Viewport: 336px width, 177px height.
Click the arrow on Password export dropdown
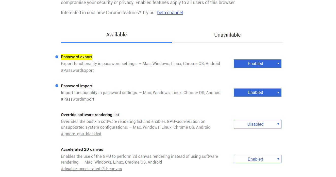pos(278,63)
